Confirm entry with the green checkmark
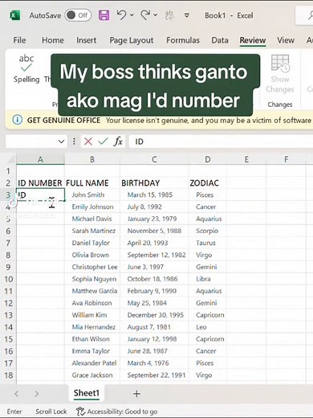313x418 pixels. (103, 141)
